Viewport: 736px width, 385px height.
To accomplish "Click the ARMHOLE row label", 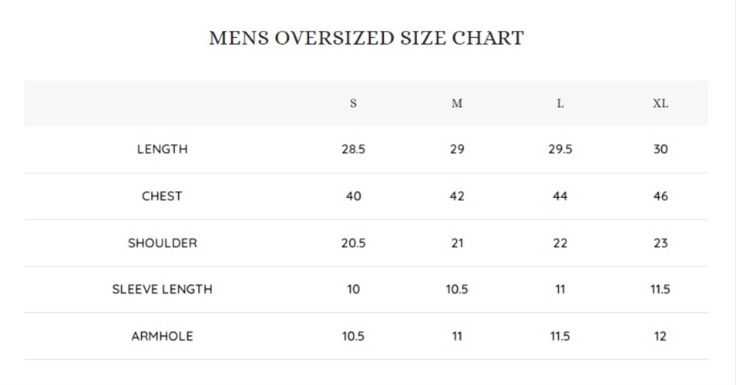I will [162, 336].
